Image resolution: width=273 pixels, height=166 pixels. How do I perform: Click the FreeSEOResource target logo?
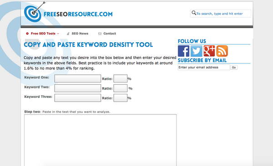[33, 14]
